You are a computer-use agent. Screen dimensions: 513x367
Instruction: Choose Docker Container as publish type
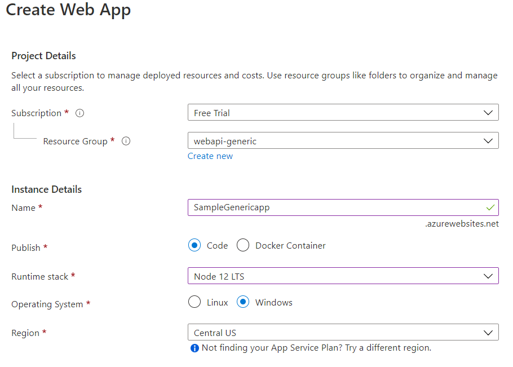[x=243, y=245]
